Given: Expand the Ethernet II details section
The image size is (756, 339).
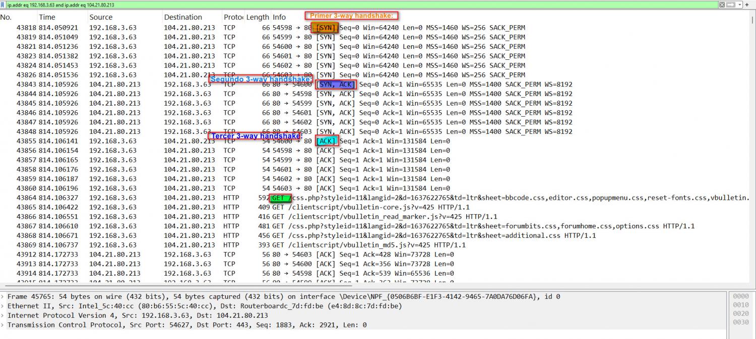Looking at the screenshot, I should pyautogui.click(x=4, y=306).
